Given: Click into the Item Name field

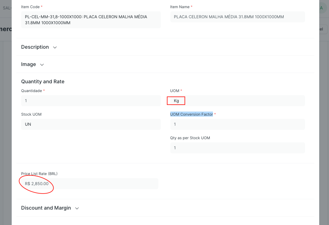Looking at the screenshot, I should pos(237,16).
